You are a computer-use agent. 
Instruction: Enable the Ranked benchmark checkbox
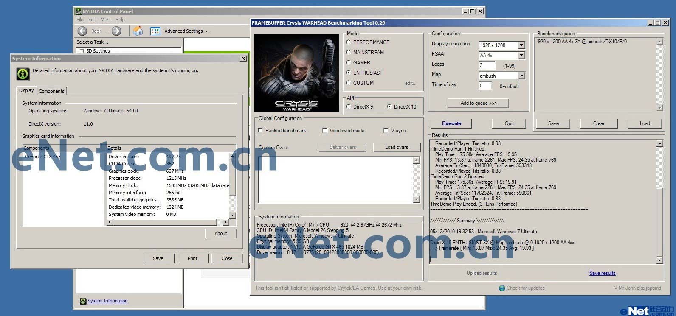click(x=261, y=131)
